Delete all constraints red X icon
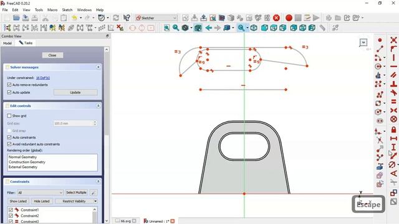399x224 pixels. 120,28
